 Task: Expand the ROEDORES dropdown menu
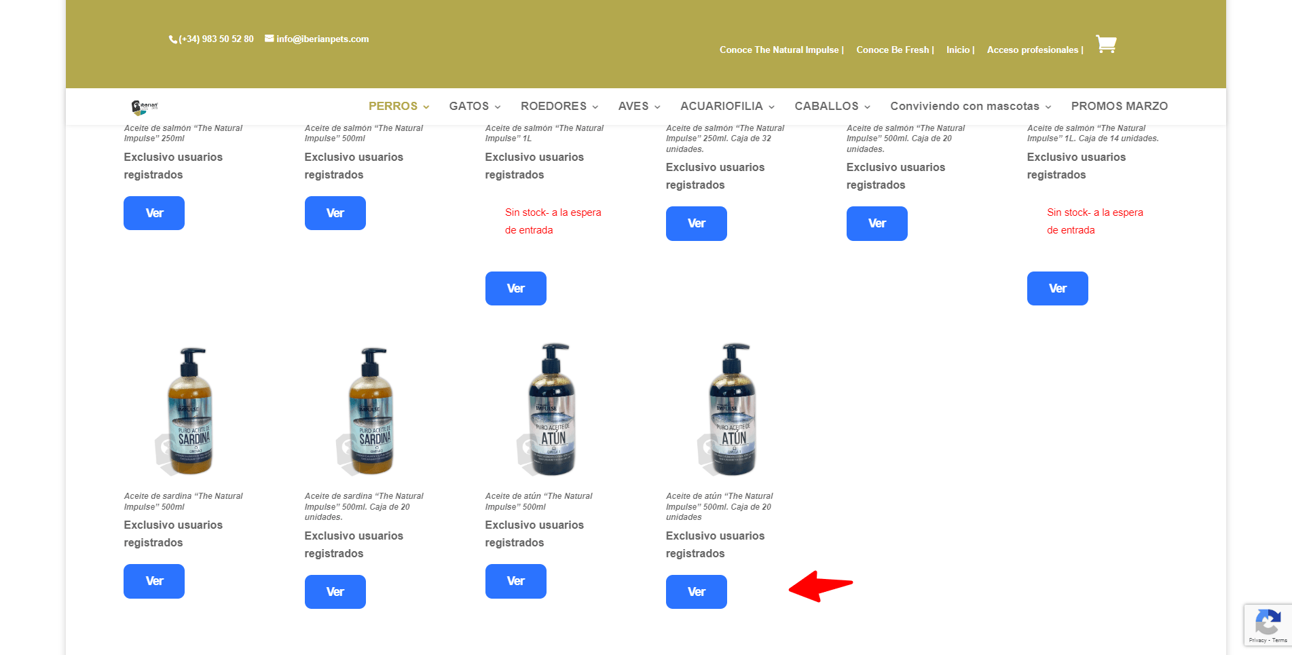(559, 106)
